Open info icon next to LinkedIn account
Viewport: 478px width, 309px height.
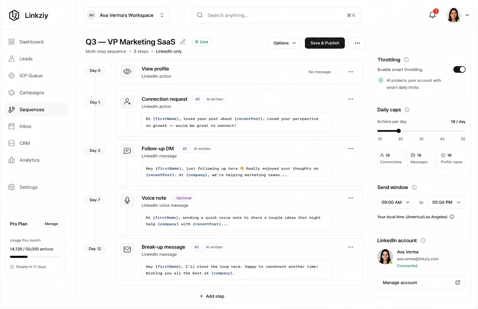(423, 241)
